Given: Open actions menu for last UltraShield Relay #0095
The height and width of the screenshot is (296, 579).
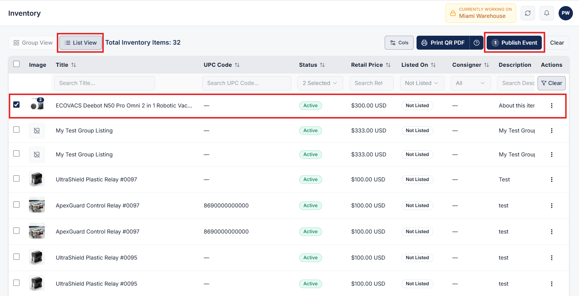Looking at the screenshot, I should [x=551, y=284].
